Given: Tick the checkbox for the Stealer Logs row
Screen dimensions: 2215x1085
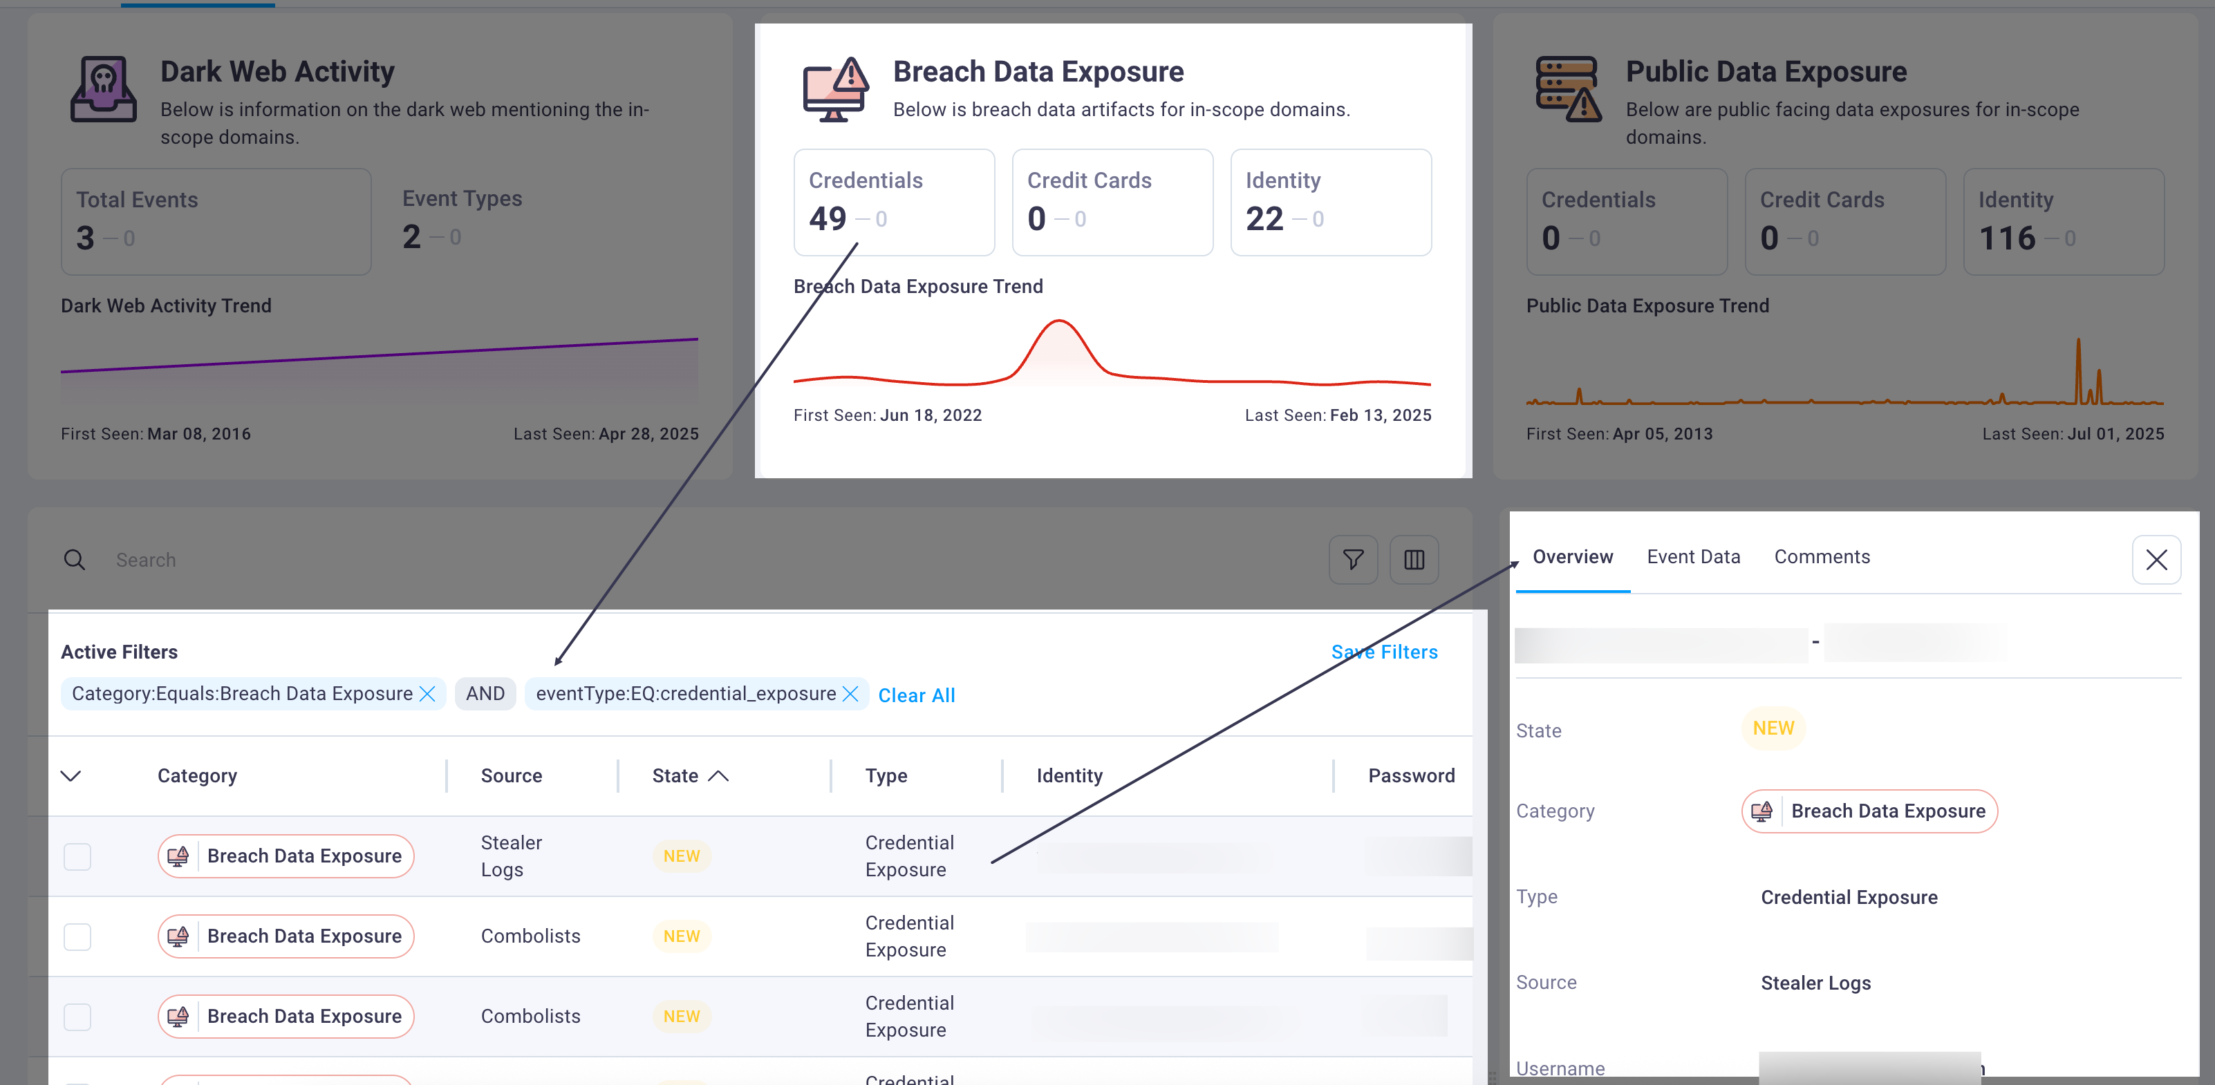Looking at the screenshot, I should point(77,856).
